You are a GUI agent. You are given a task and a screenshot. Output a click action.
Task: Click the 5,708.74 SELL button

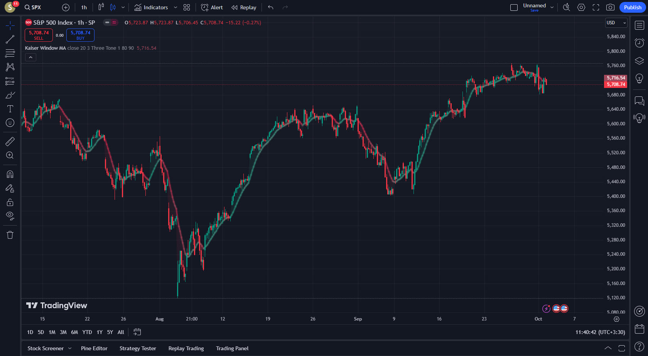pyautogui.click(x=39, y=35)
